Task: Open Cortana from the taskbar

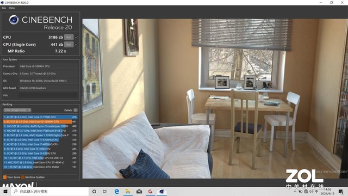Action: click(x=94, y=191)
